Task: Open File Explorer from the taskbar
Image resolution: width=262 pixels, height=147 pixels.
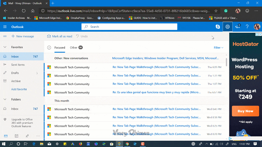Action: [x=42, y=144]
